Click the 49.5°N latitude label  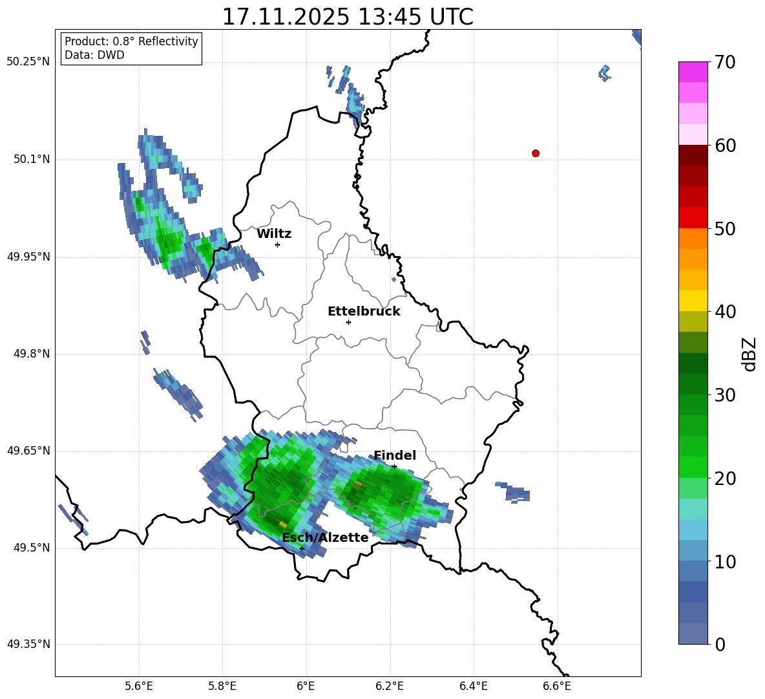coord(32,548)
